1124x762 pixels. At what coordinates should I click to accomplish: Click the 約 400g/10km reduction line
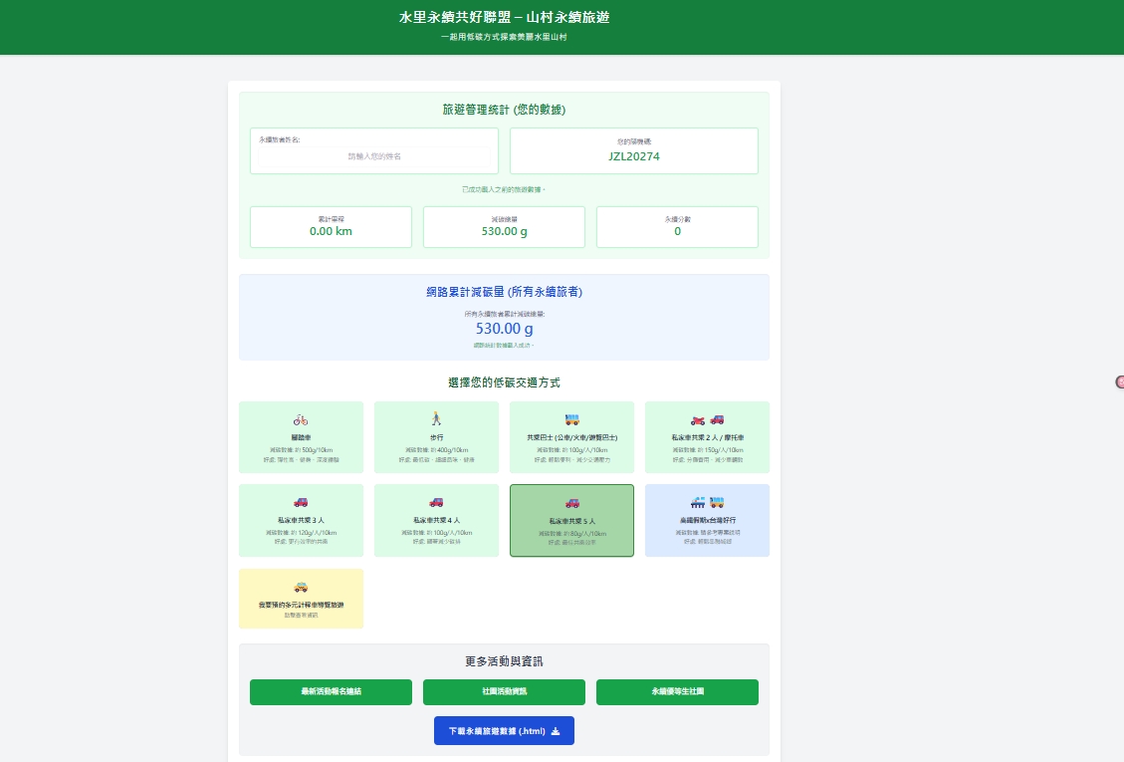click(x=436, y=450)
